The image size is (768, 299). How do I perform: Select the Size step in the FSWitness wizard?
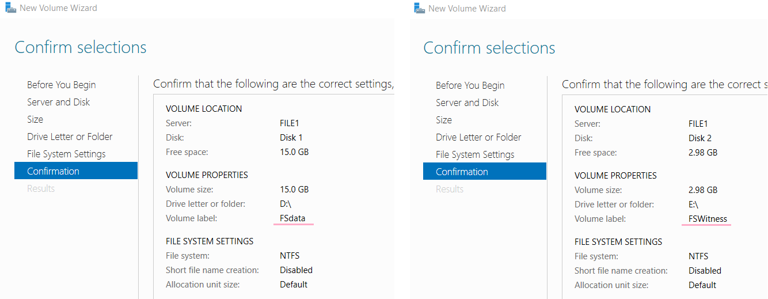click(x=444, y=120)
